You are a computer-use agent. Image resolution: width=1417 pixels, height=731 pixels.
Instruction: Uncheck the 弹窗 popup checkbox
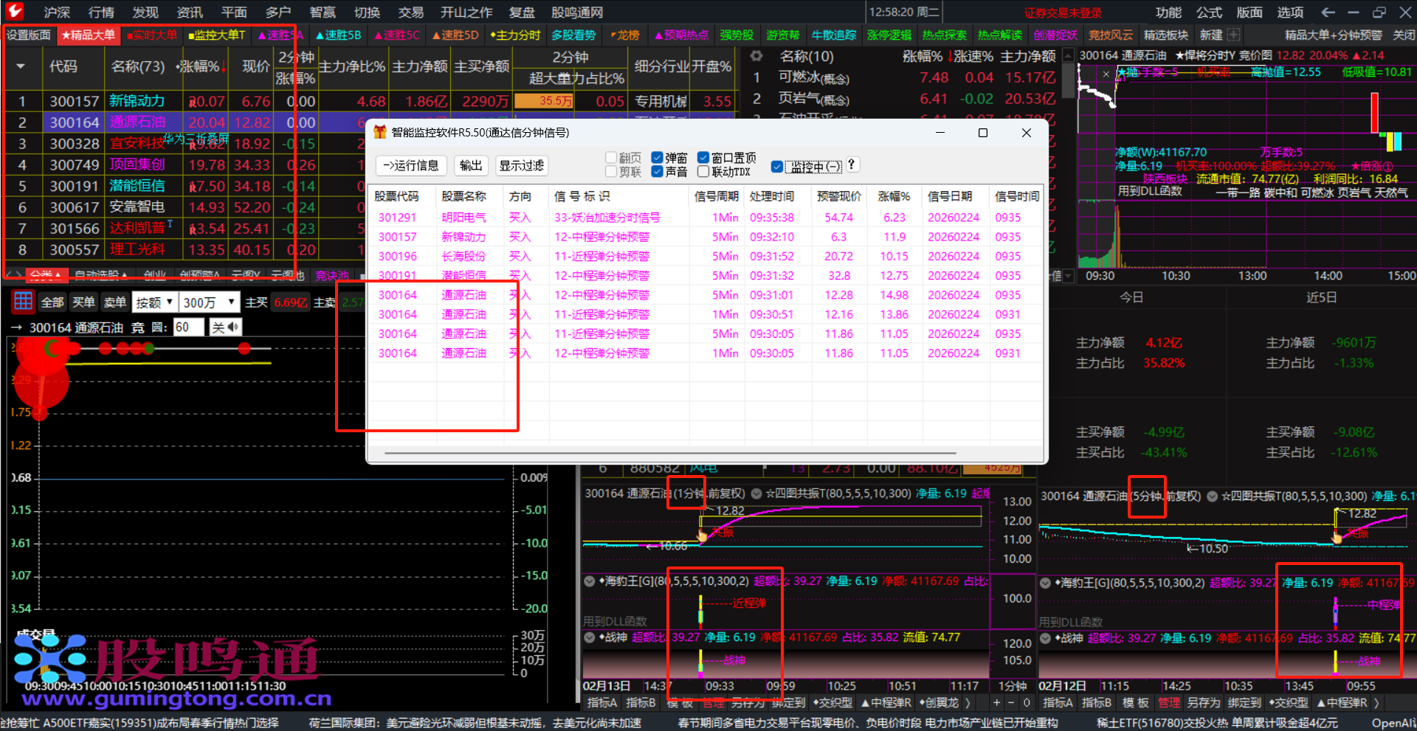pyautogui.click(x=657, y=158)
